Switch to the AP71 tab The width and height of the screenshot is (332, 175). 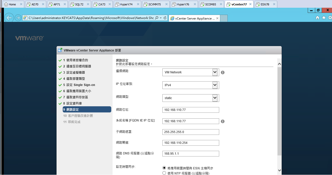57,4
